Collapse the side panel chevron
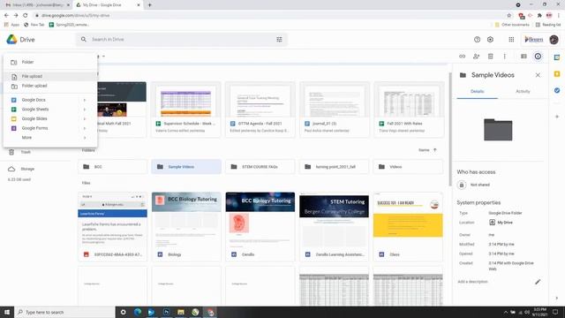Image resolution: width=565 pixels, height=318 pixels. [557, 299]
